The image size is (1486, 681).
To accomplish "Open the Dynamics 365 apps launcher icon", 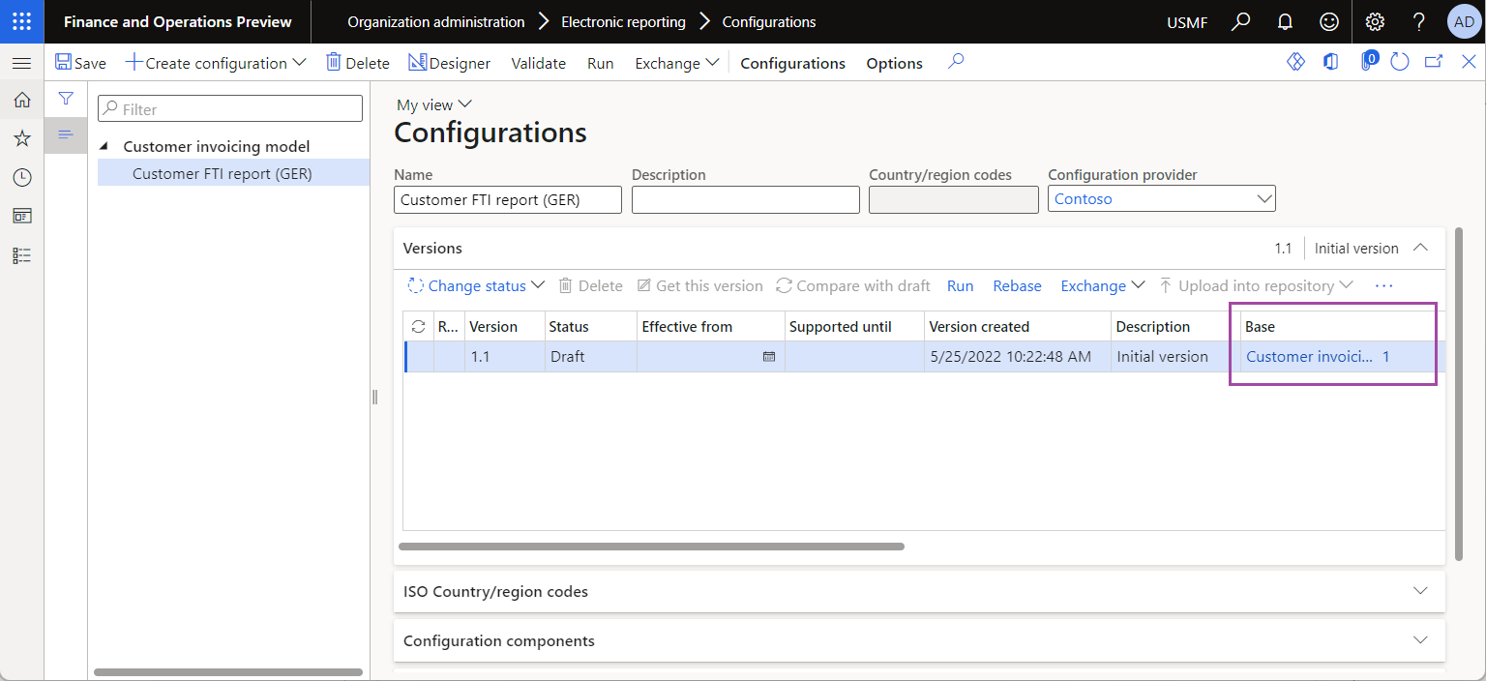I will [x=21, y=21].
